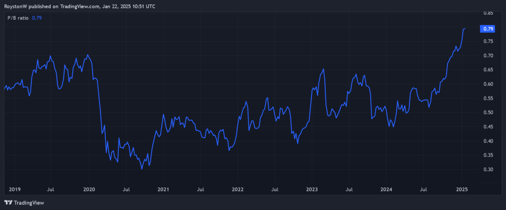This screenshot has width=506, height=210.
Task: Click the 0.40 price scale label
Action: pos(488,141)
